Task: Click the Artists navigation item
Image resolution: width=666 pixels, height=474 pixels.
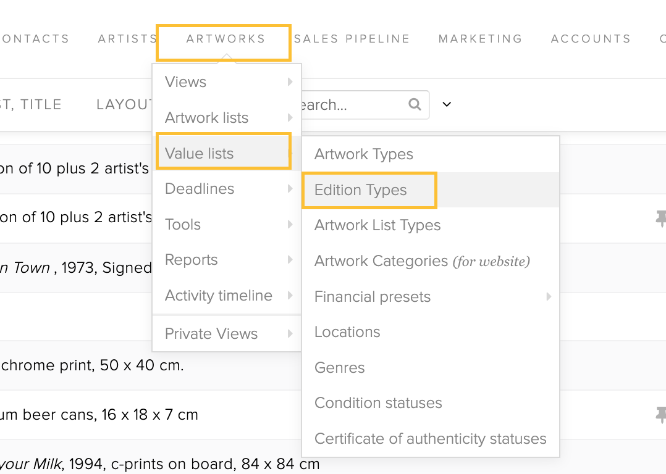Action: click(127, 39)
